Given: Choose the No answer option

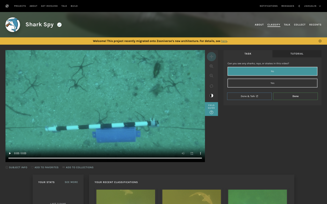Looking at the screenshot, I should point(272,71).
